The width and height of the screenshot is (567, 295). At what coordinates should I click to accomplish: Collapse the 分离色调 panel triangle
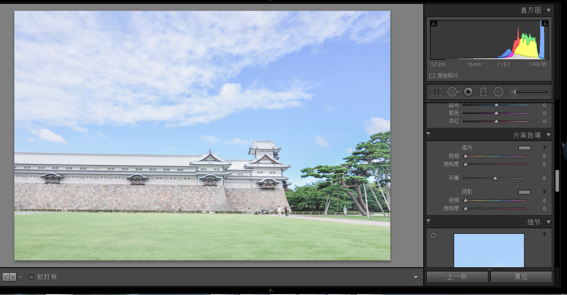coord(548,135)
